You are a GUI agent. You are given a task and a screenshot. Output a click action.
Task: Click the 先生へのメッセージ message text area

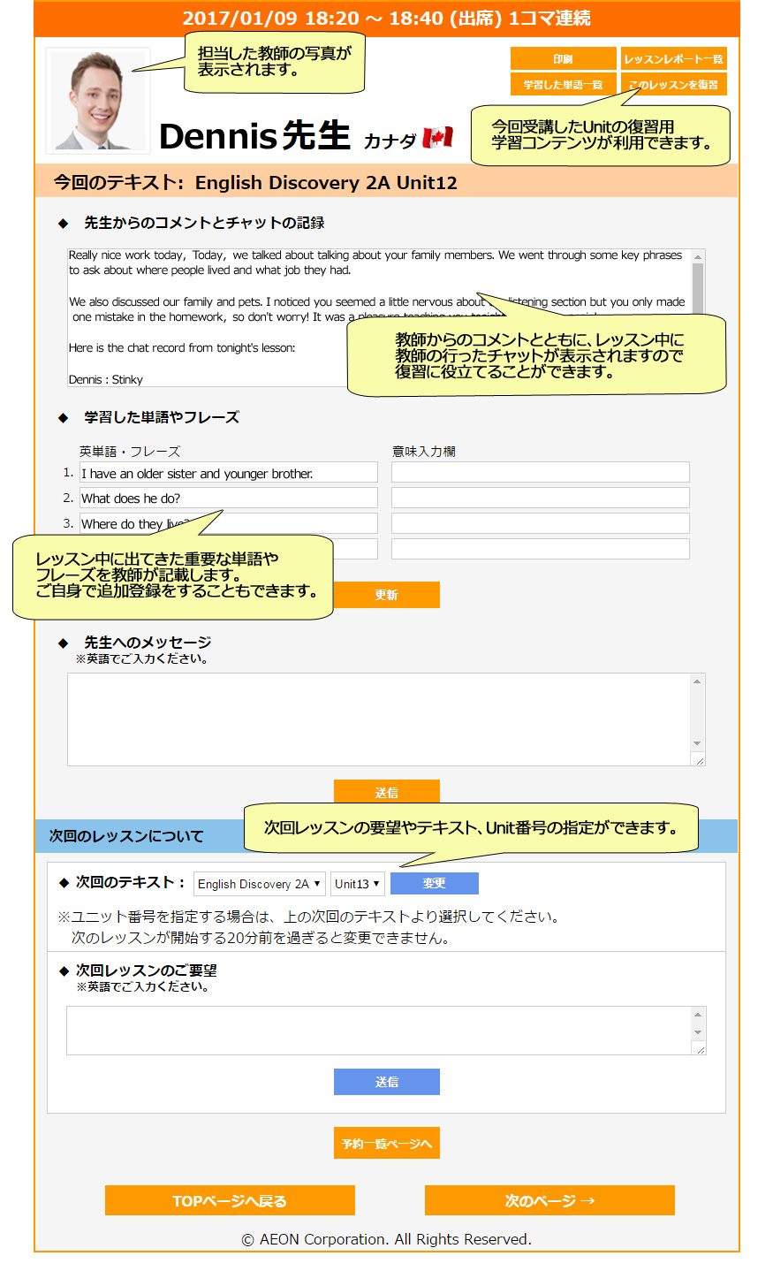[x=380, y=719]
